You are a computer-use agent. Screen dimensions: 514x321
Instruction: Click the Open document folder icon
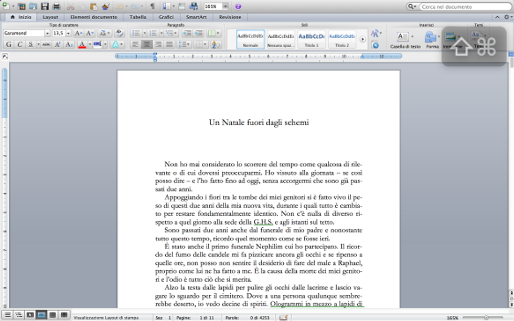click(33, 6)
